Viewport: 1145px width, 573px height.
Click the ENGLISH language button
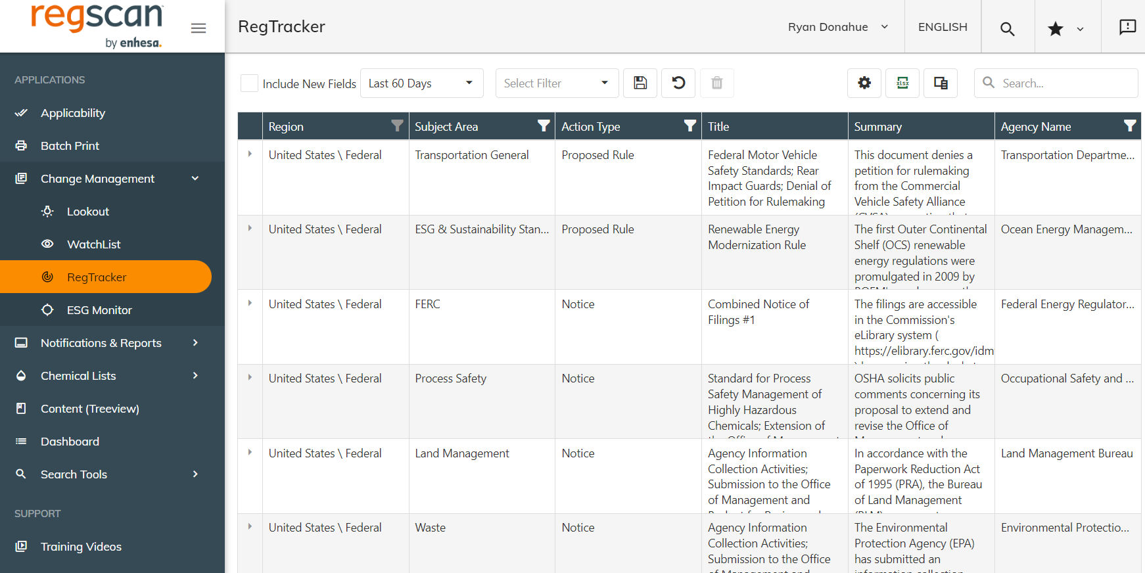943,27
